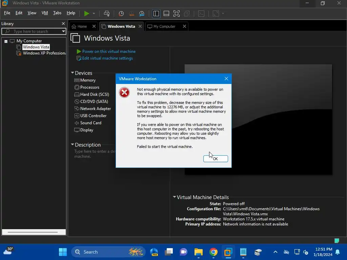Select Windows XP Professional in library
The image size is (347, 260).
[44, 53]
